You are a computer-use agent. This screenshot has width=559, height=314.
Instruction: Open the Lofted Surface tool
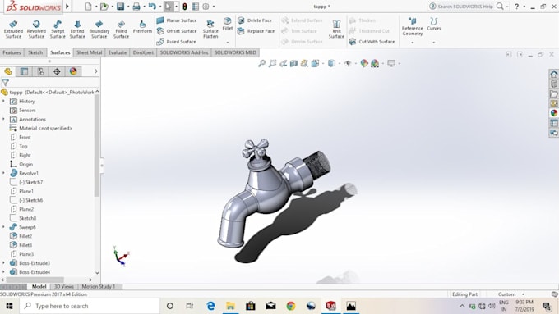coord(77,30)
